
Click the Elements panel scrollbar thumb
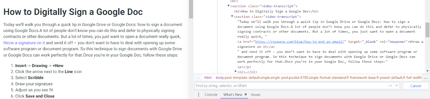[x=427, y=30]
